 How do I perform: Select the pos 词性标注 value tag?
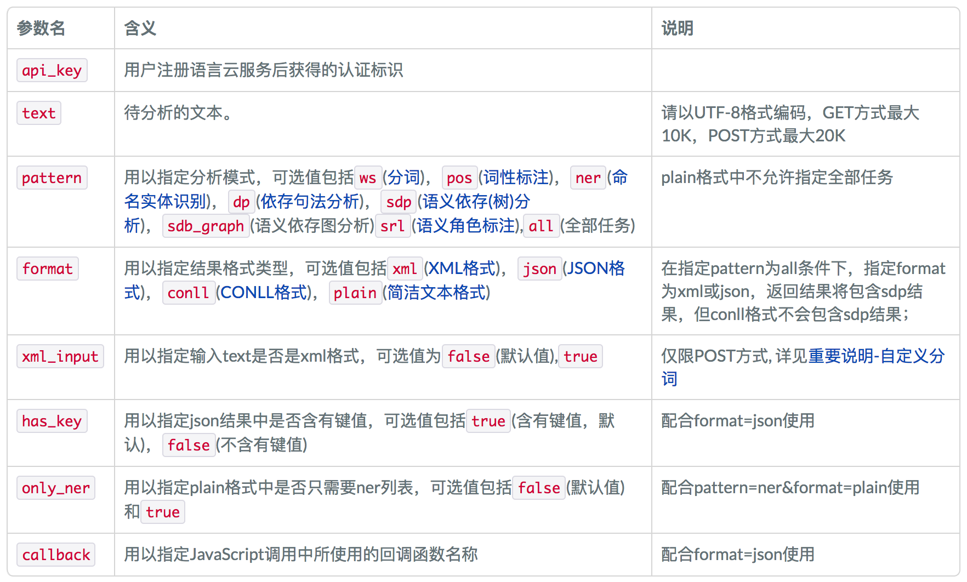click(x=460, y=178)
